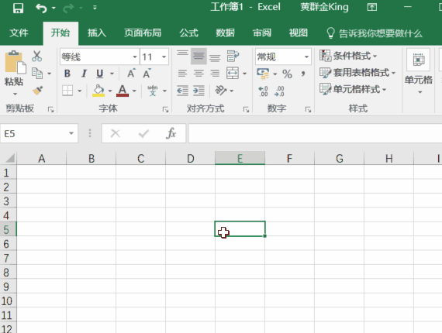Viewport: 442px width, 333px height.
Task: Toggle middle vertical alignment
Action: pos(199,57)
